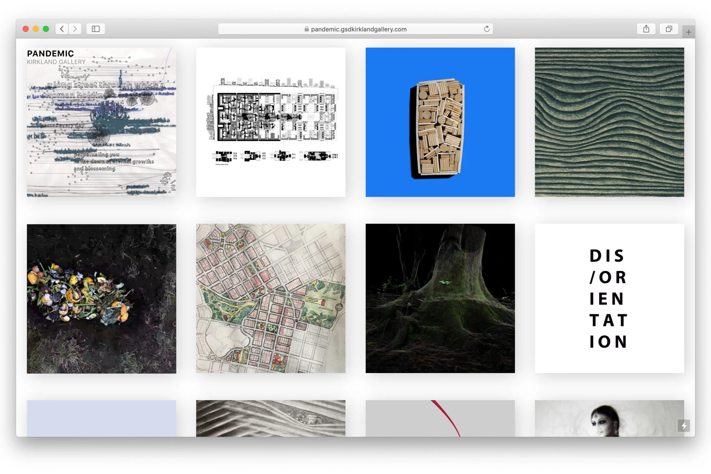Show all tabs overview icon
711x474 pixels.
pos(669,29)
